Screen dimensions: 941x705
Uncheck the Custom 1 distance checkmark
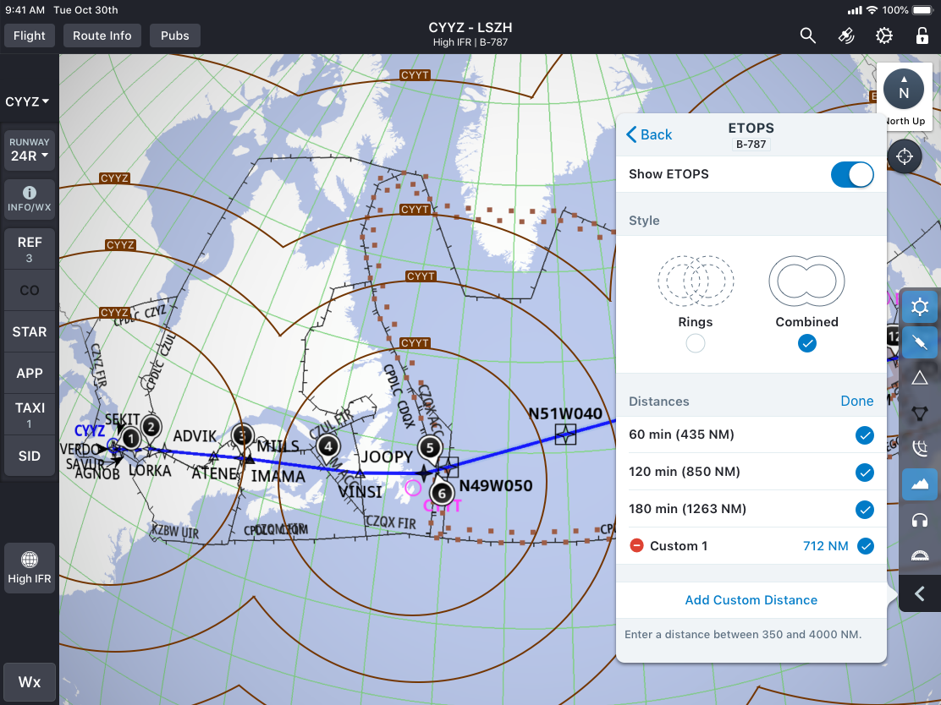[866, 546]
